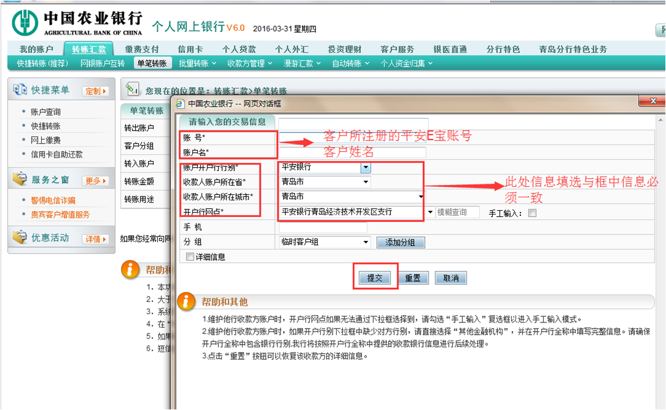Click the 更多 button in 服务之窗
666x410 pixels.
(x=95, y=181)
